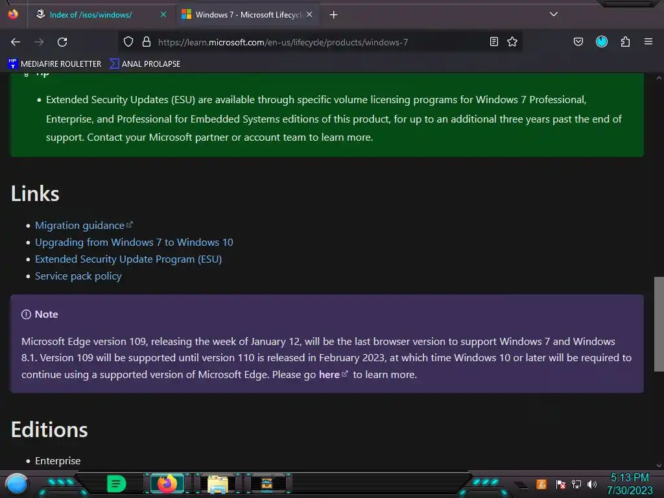This screenshot has width=664, height=498.
Task: Open the orange archive app in taskbar
Action: tap(267, 484)
